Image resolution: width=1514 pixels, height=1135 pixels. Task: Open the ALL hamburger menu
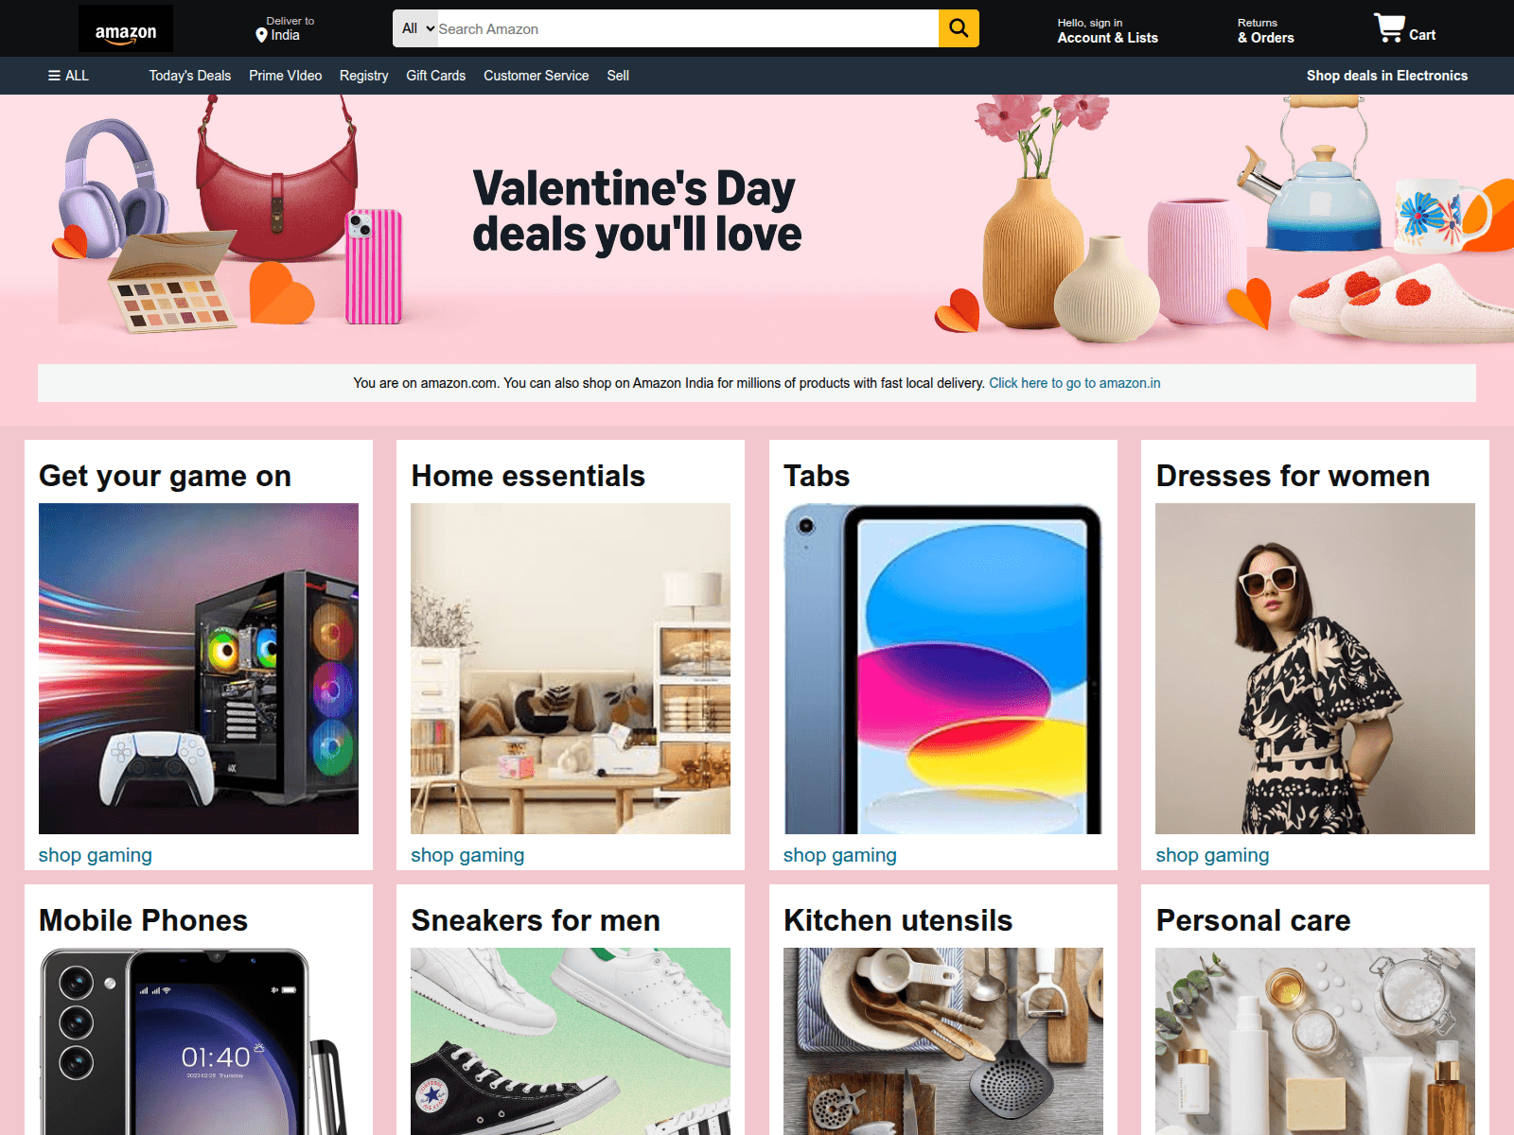pos(68,76)
